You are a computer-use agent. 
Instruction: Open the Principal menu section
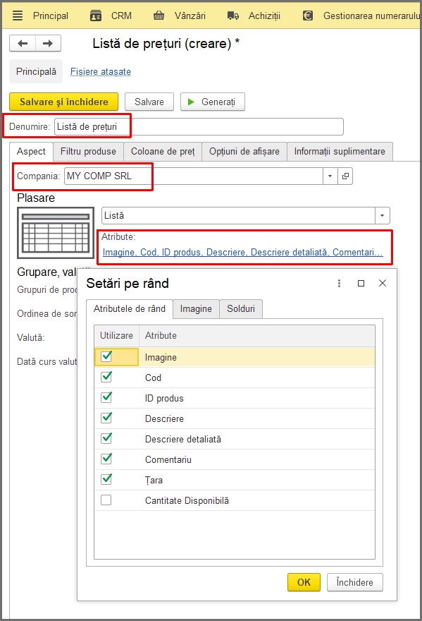tap(51, 16)
